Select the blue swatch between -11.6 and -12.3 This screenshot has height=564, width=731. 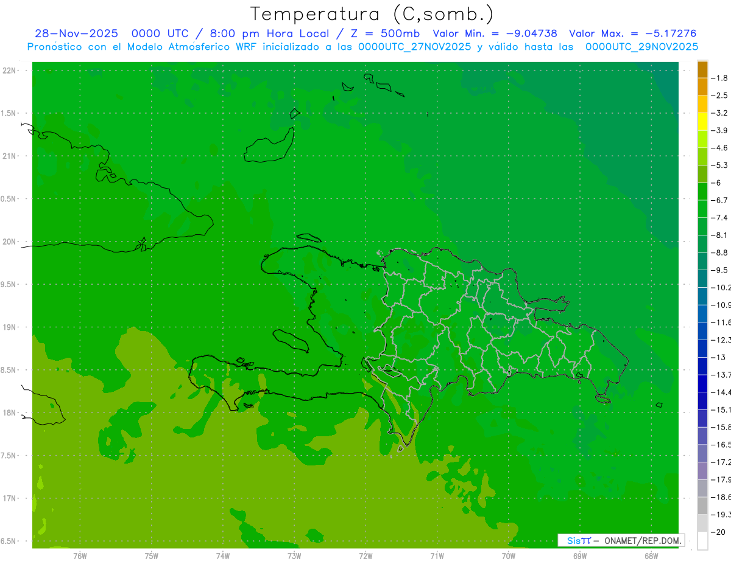702,332
